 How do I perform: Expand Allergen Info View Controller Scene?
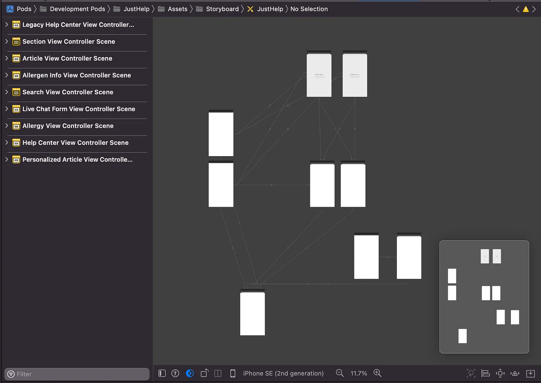point(6,75)
